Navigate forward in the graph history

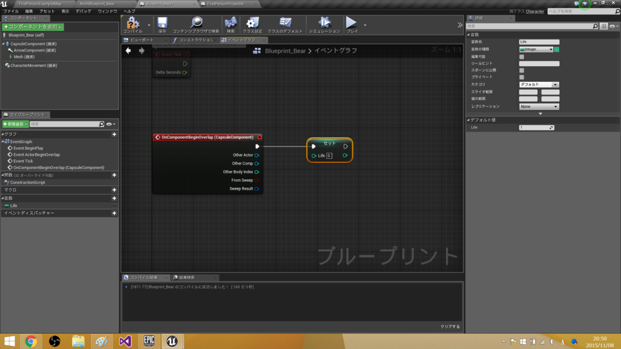pyautogui.click(x=141, y=51)
